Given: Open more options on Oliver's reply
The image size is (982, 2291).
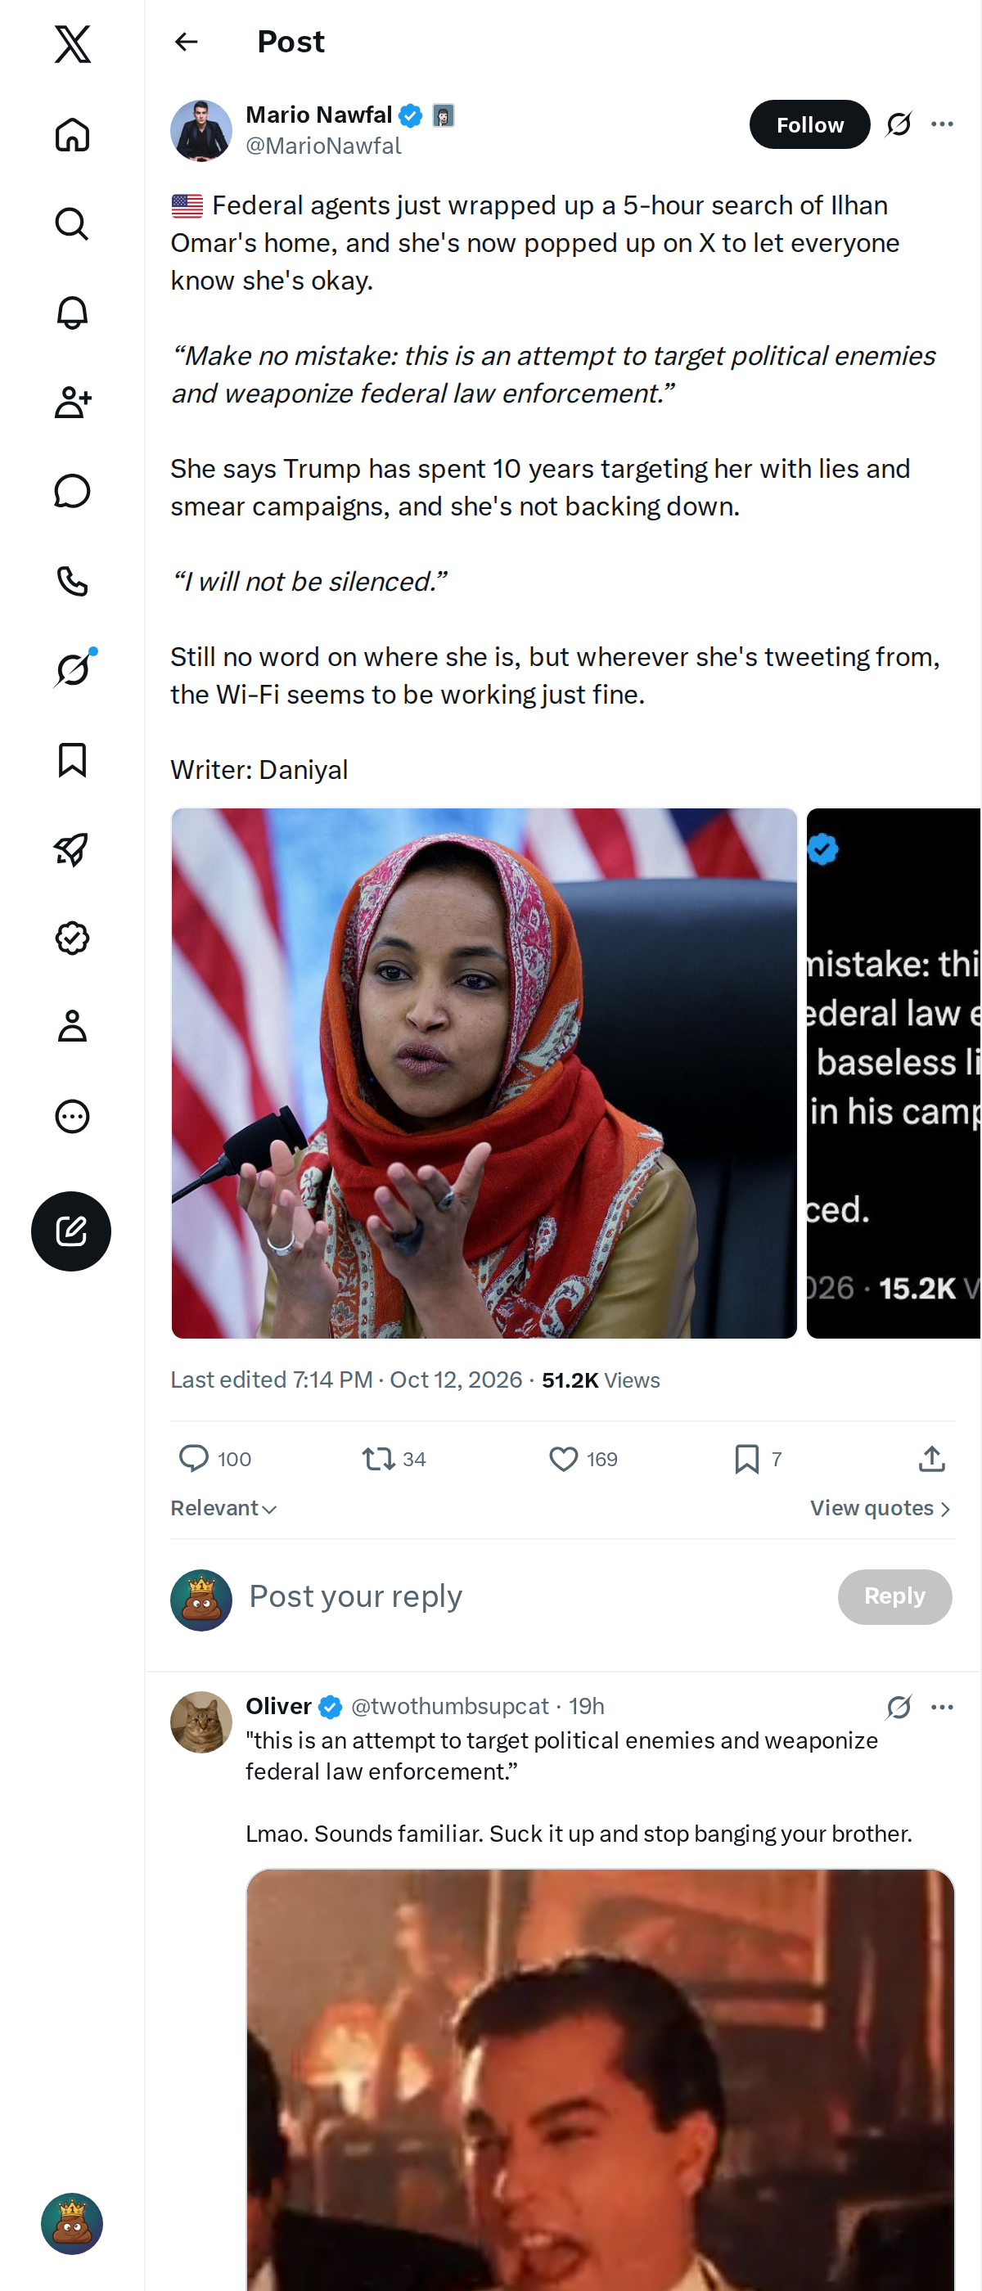Looking at the screenshot, I should click(942, 1707).
